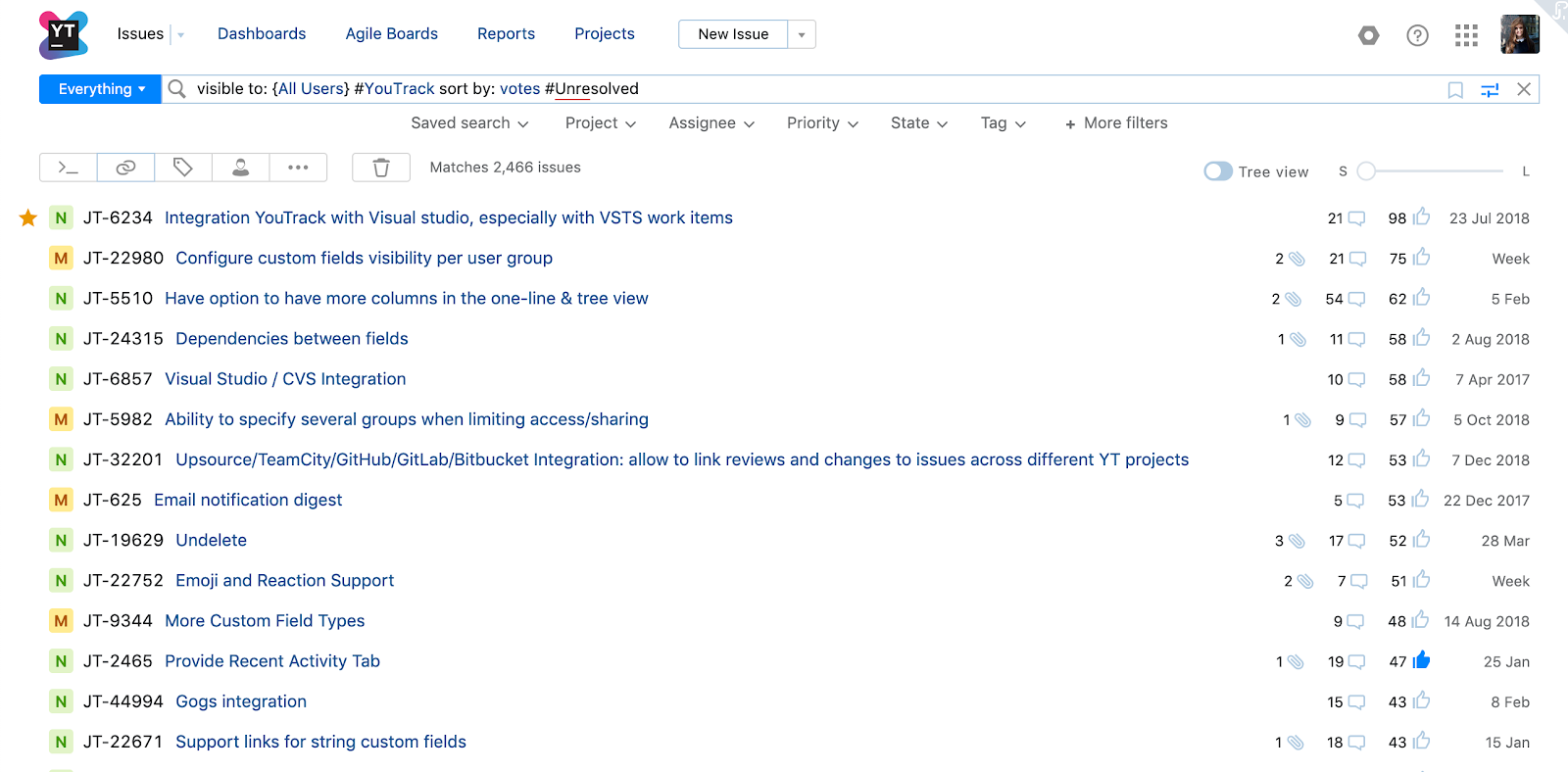Vote for JT-19629 Undelete thumbs up
This screenshot has height=772, width=1568.
coord(1421,539)
